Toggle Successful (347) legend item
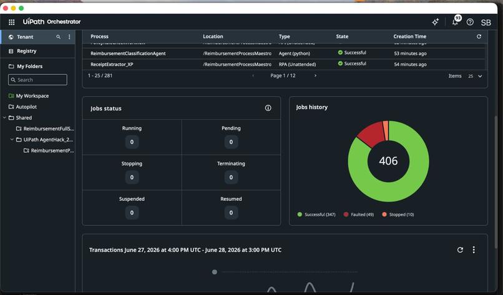 pos(316,215)
